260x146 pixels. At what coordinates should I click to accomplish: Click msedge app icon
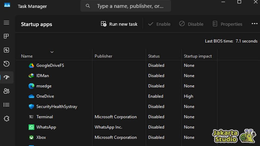click(x=31, y=86)
